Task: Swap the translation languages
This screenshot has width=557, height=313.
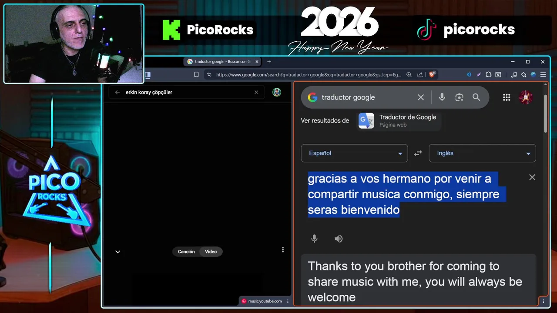Action: click(418, 153)
